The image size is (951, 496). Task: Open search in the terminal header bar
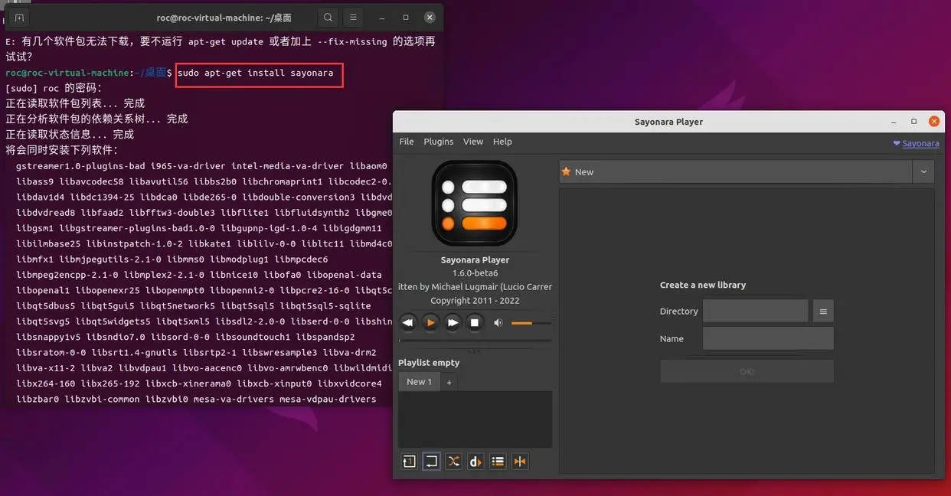tap(328, 17)
